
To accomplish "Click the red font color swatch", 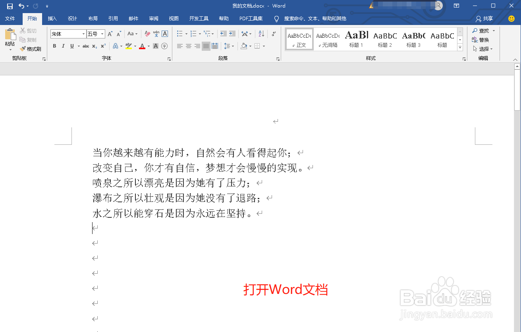I will coord(142,46).
